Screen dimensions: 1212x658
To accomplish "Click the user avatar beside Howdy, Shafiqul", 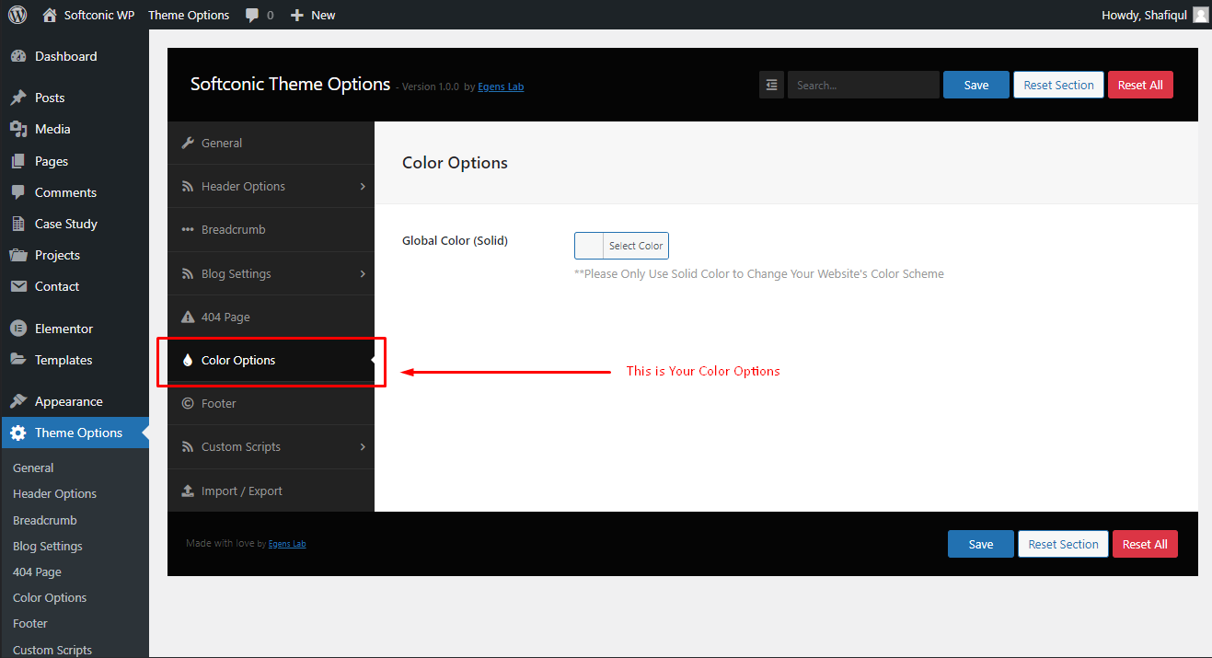I will pyautogui.click(x=1201, y=15).
